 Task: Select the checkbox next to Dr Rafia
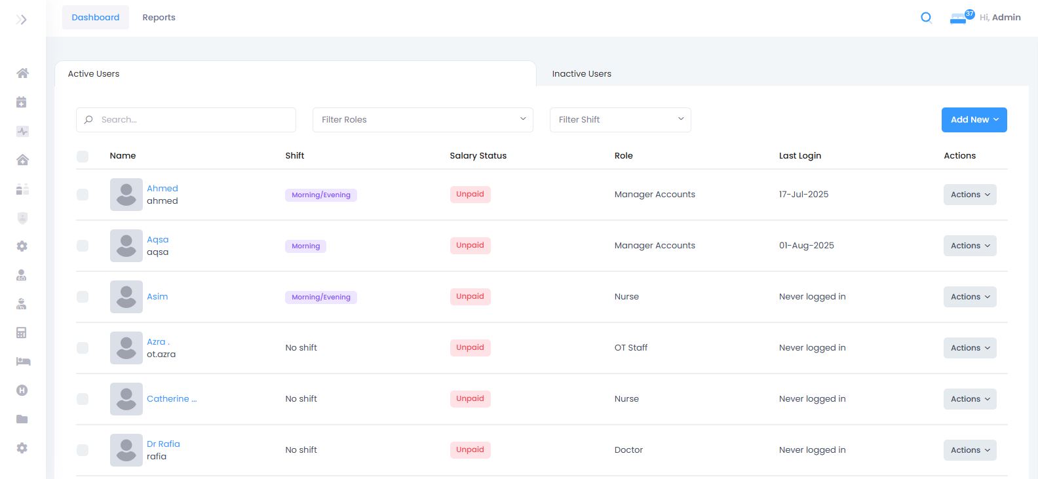83,450
